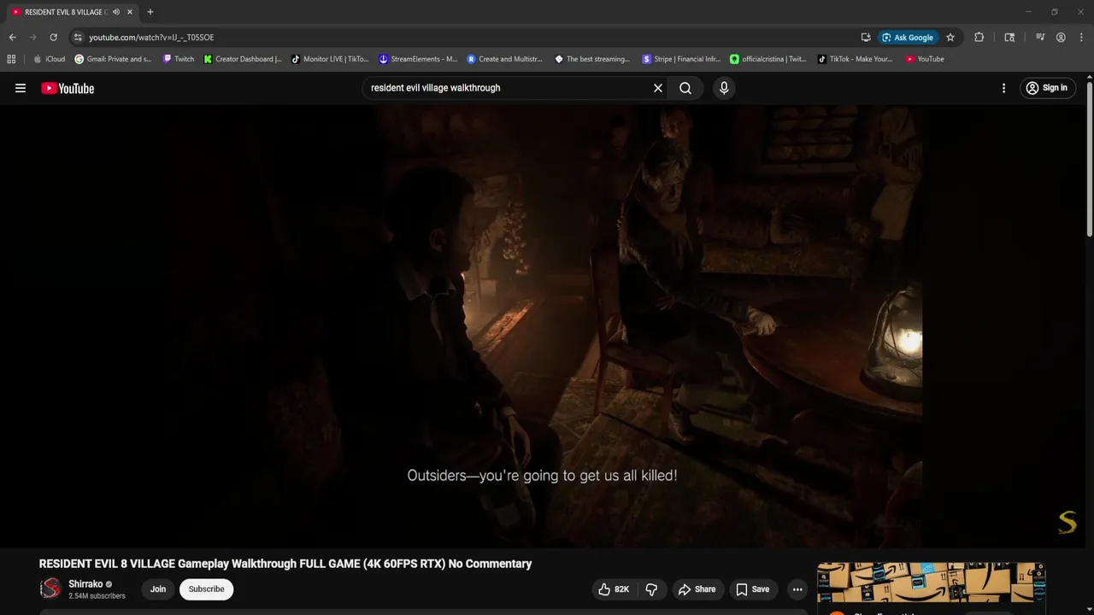This screenshot has width=1094, height=615.
Task: Mute the tab via speaker icon
Action: click(116, 12)
